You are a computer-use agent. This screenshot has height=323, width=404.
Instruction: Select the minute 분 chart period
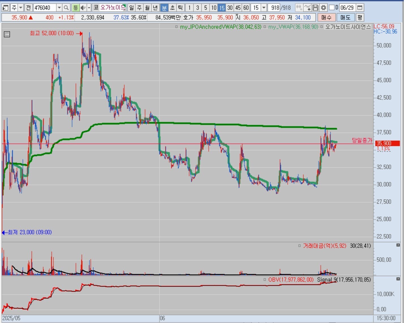tap(164, 8)
